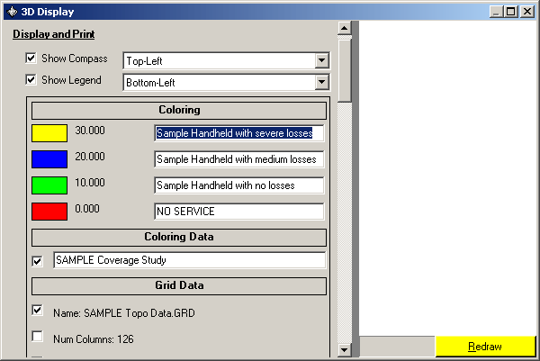Click the Display and Print heading
This screenshot has width=540, height=361.
coord(54,34)
